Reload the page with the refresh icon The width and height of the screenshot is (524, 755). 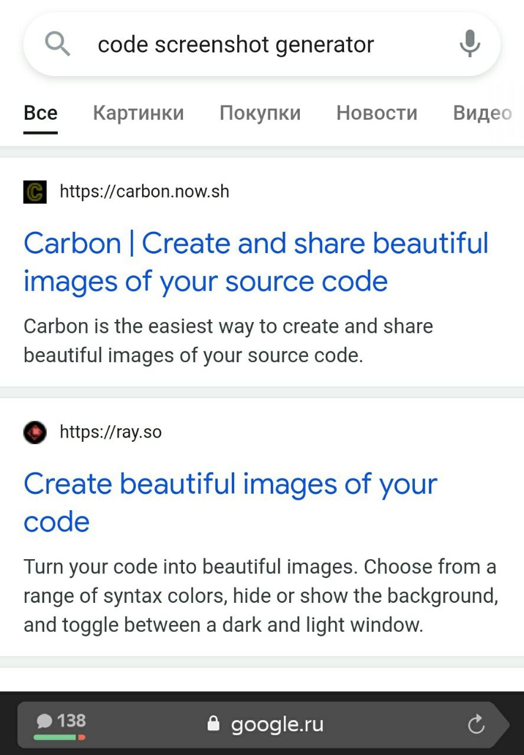pos(476,724)
